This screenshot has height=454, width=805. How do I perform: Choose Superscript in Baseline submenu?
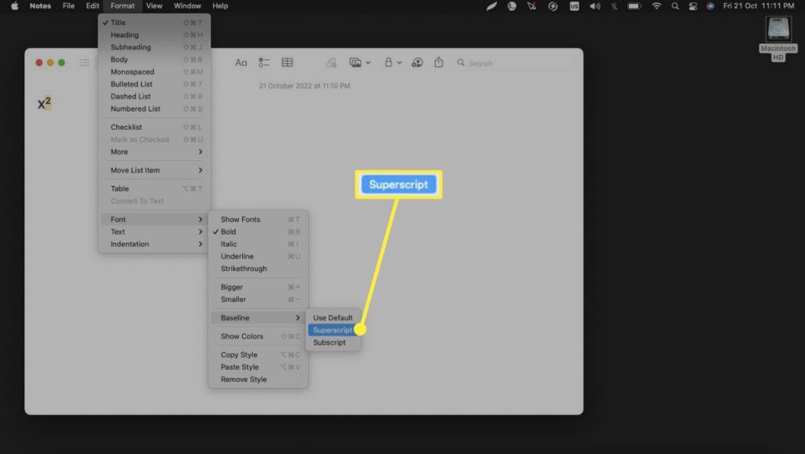click(333, 331)
